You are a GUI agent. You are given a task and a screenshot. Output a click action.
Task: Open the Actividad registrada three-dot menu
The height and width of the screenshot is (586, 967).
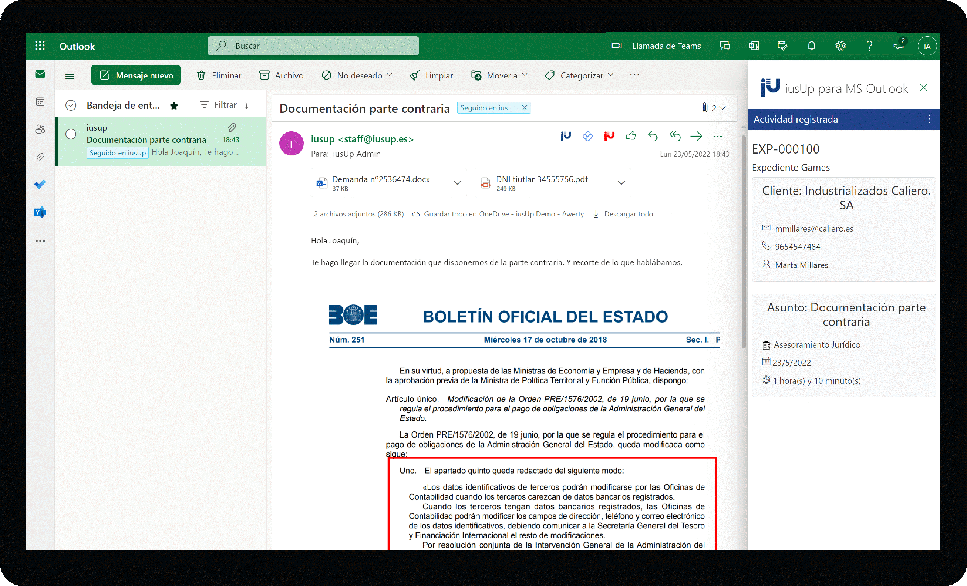[x=929, y=119]
